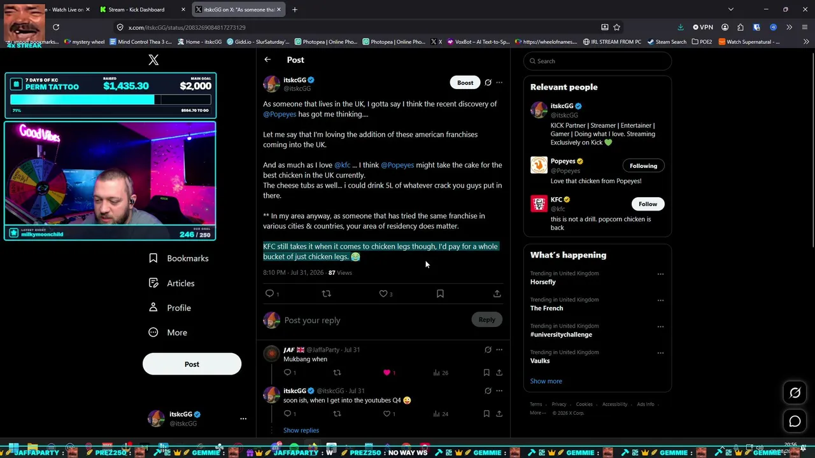Switch to Stream - Kick Dashboard tab
The height and width of the screenshot is (458, 815).
[142, 10]
